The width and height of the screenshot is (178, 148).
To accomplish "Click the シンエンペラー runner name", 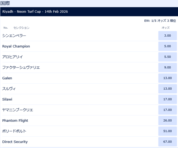I will (14, 36).
